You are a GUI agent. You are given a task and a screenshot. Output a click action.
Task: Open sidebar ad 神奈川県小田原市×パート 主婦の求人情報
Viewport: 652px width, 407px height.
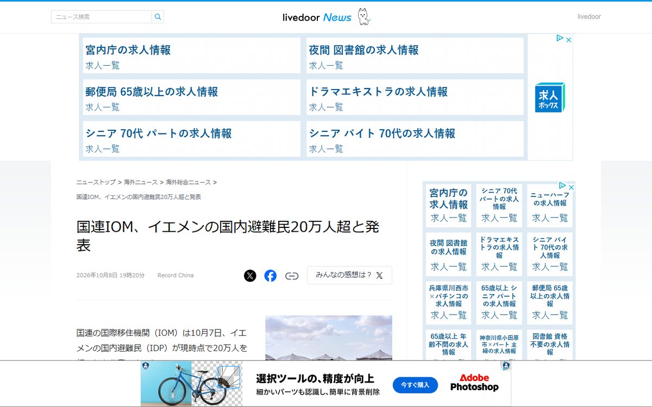pyautogui.click(x=499, y=345)
